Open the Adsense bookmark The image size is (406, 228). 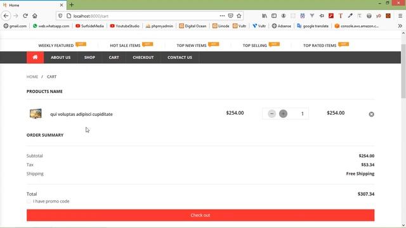click(x=282, y=26)
